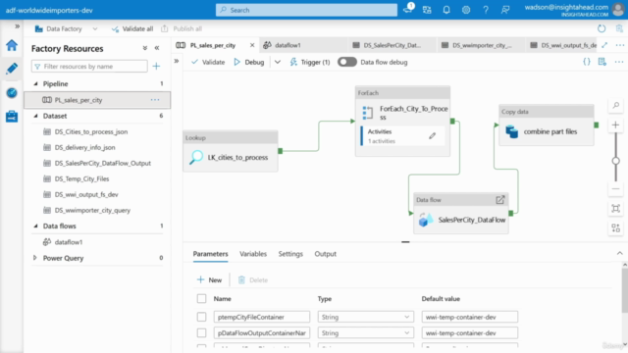Switch to the DS_wwimporter_city_... tab
Viewport: 628px width, 353px height.
coord(482,45)
